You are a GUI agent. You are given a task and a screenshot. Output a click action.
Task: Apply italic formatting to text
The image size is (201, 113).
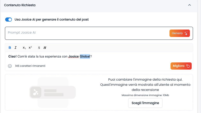click(x=16, y=48)
